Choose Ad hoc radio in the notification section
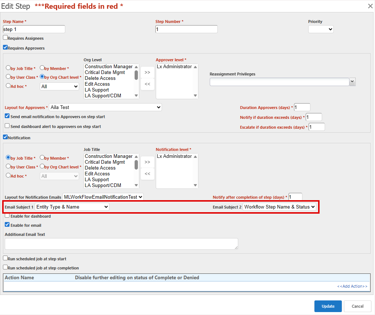The height and width of the screenshot is (315, 375). click(x=8, y=175)
